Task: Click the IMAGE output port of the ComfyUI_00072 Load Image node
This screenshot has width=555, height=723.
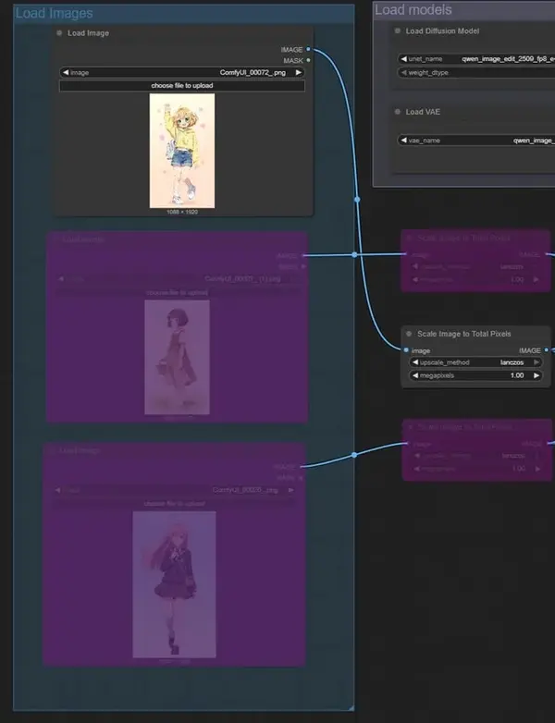Action: [308, 49]
